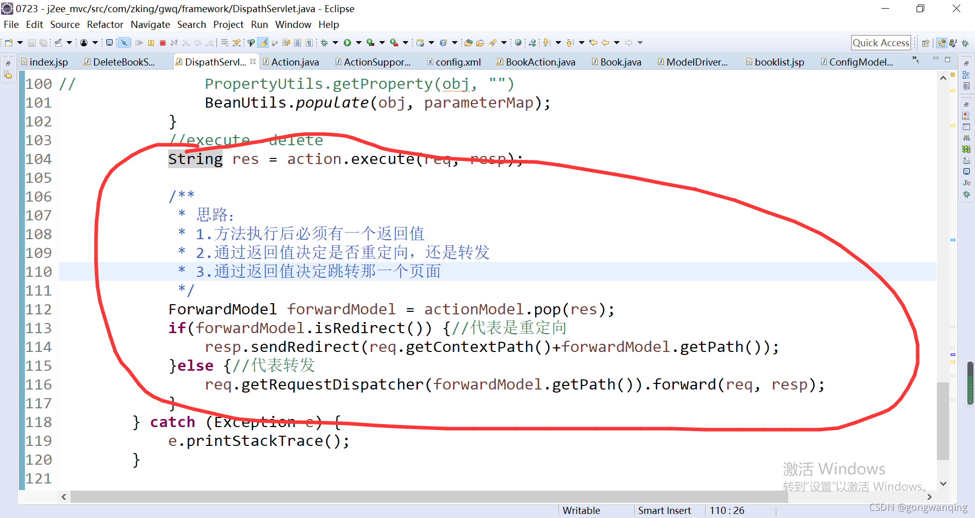This screenshot has height=518, width=975.
Task: Maximize the editor area button
Action: pyautogui.click(x=948, y=59)
